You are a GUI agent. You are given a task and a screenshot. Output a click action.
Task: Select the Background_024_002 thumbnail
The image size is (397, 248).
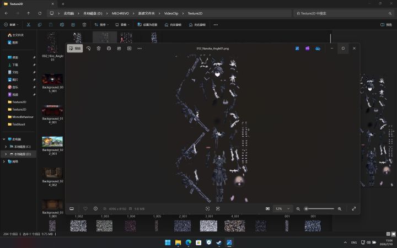coord(52,173)
